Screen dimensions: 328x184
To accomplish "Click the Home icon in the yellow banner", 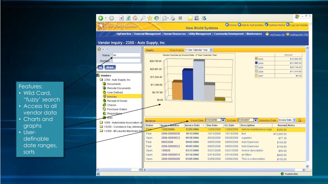I will click(227, 25).
